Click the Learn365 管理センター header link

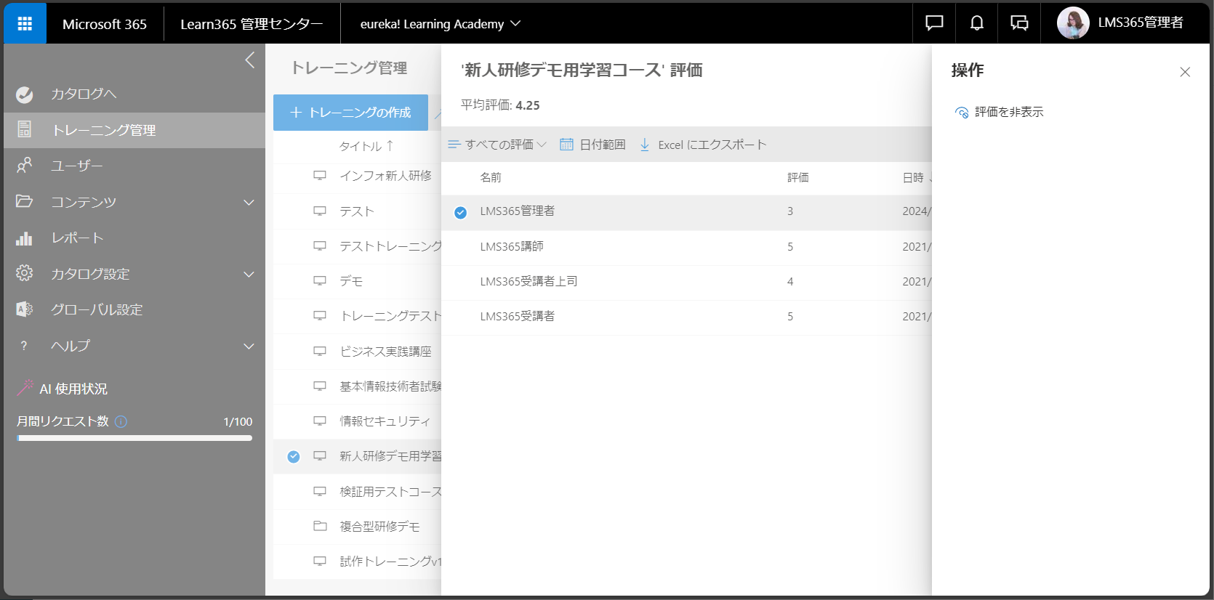click(x=252, y=24)
